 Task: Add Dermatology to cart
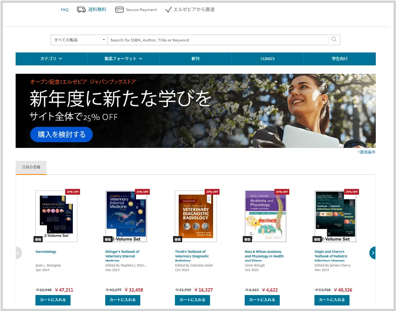pyautogui.click(x=53, y=300)
